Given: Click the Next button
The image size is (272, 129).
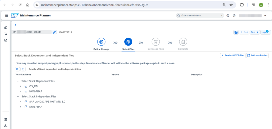Looking at the screenshot, I should 255,32.
